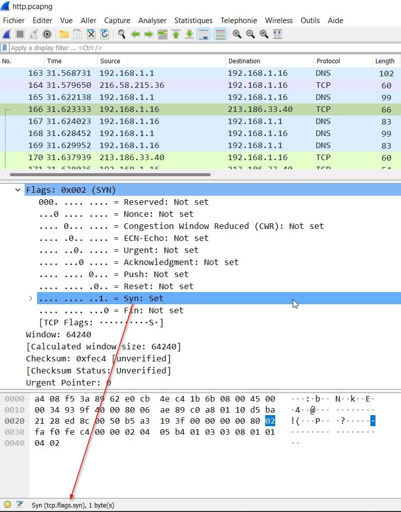Viewport: 401px width, 512px height.
Task: Open the capture file properties icon in the status bar
Action: (x=20, y=504)
